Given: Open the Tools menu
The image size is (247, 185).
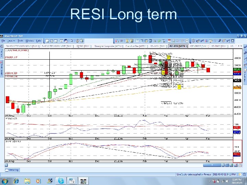Looking at the screenshot, I should coord(20,41).
